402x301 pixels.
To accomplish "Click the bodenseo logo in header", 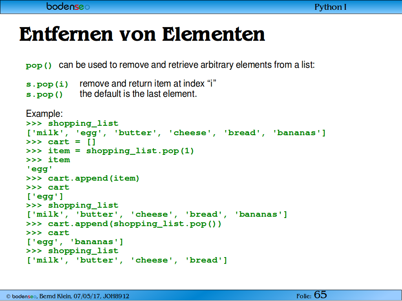I will click(68, 6).
